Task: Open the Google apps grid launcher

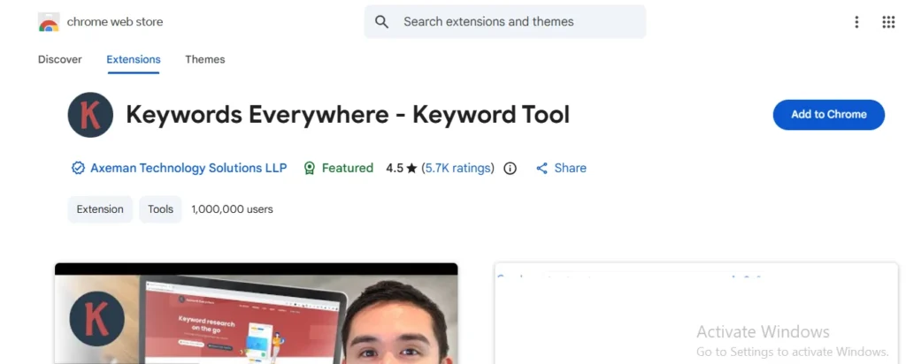Action: (x=888, y=22)
